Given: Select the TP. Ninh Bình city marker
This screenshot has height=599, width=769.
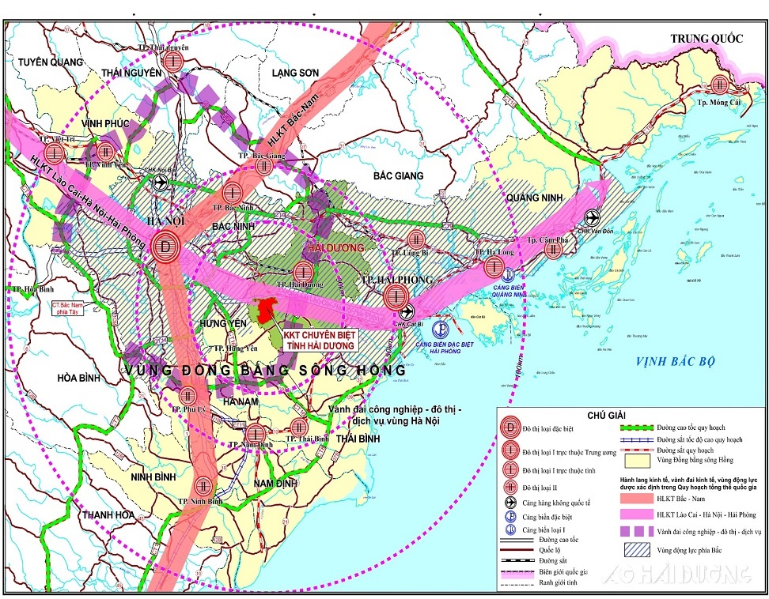Looking at the screenshot, I should click(x=202, y=486).
